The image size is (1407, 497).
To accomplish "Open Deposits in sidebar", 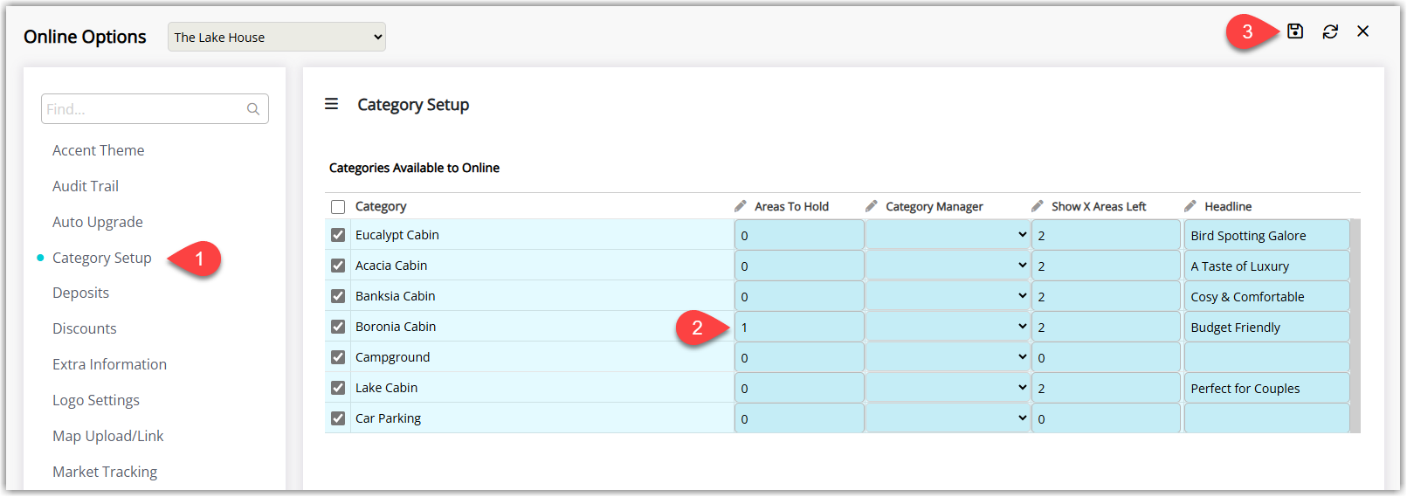I will click(80, 293).
